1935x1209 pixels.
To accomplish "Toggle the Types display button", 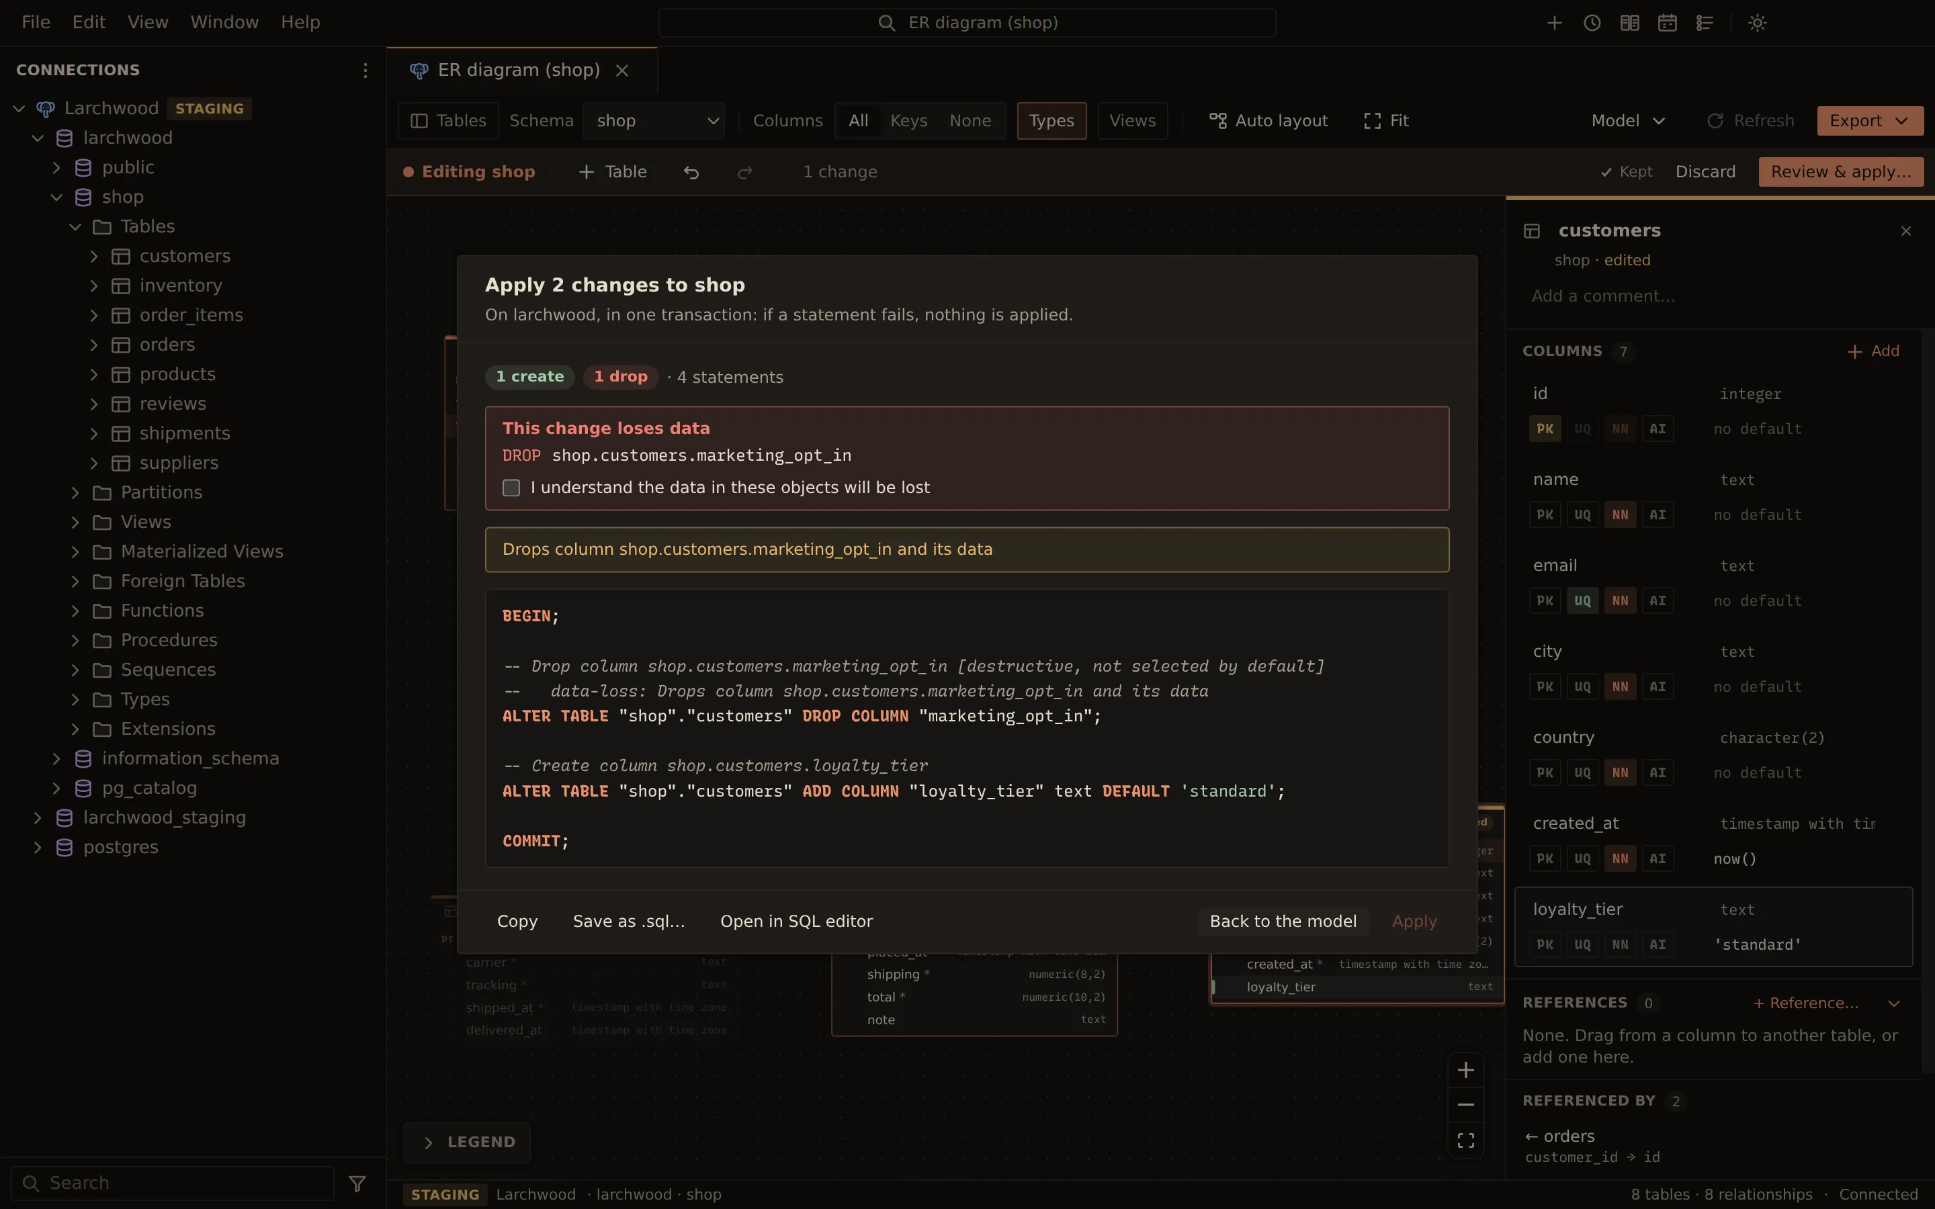I will (1051, 121).
